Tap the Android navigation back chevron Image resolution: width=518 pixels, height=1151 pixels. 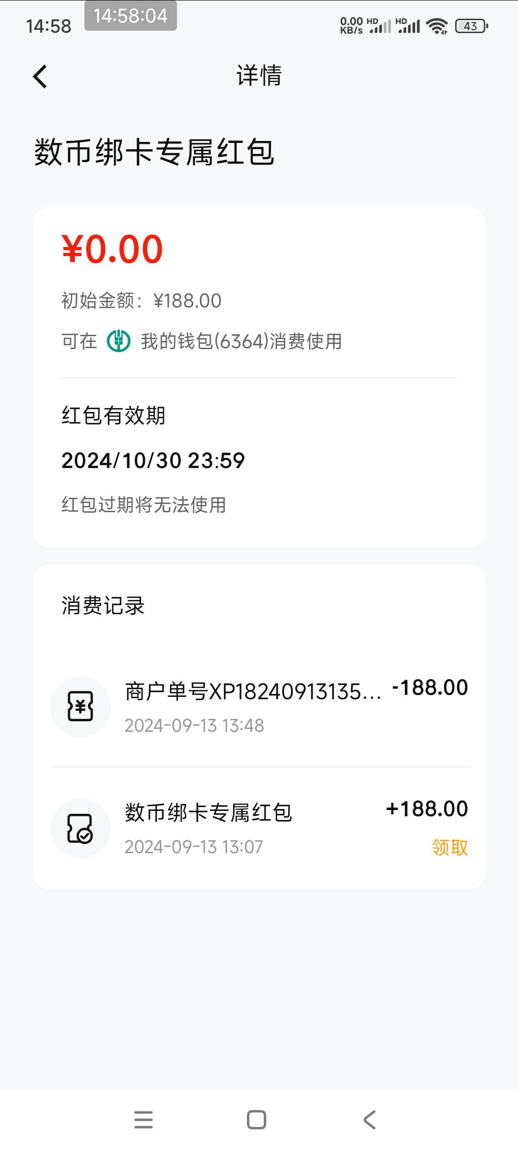pyautogui.click(x=369, y=1119)
